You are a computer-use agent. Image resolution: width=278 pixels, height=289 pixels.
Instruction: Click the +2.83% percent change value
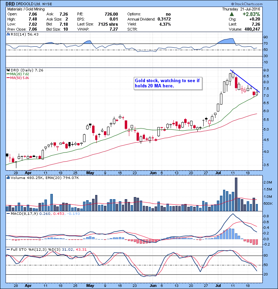[251, 14]
